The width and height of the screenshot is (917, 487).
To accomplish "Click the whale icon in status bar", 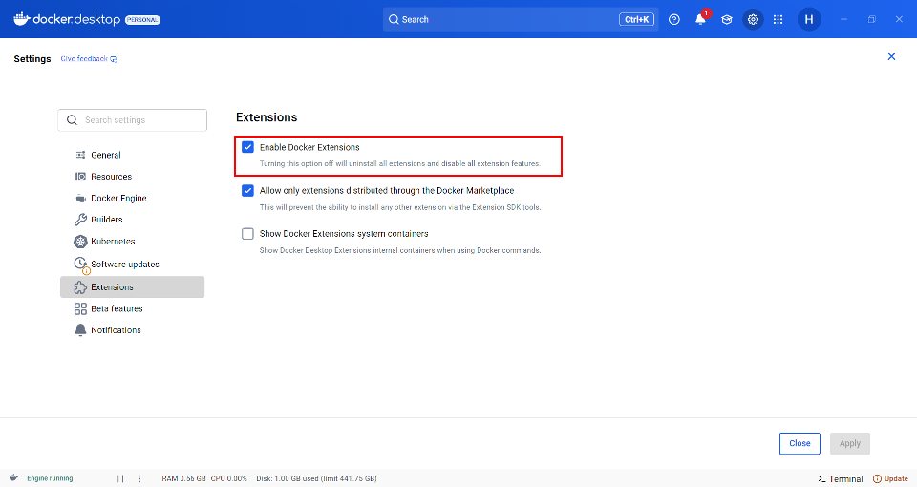I will [13, 478].
